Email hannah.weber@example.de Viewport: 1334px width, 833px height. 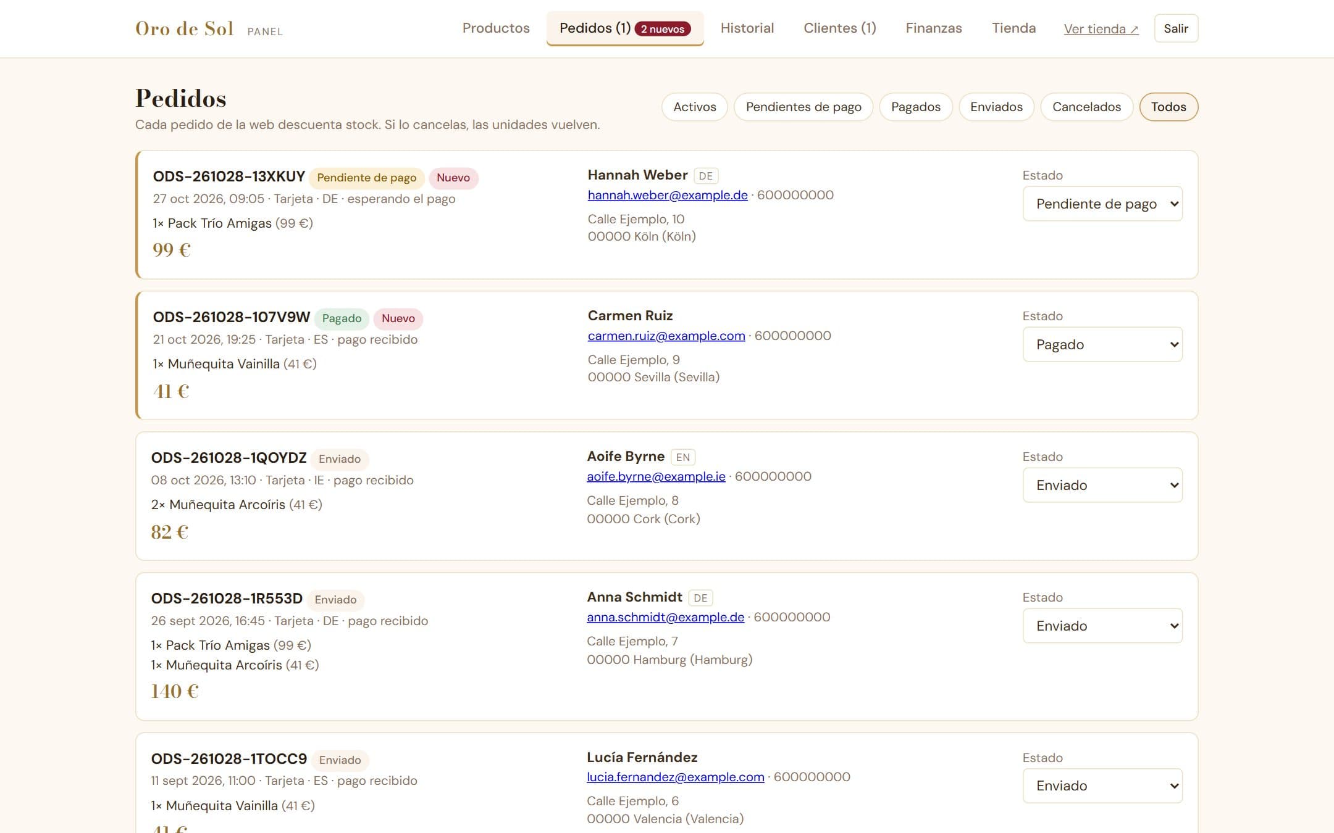click(668, 195)
